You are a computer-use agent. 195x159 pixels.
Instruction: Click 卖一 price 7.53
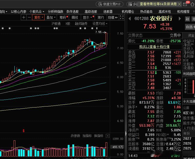tap(151, 68)
